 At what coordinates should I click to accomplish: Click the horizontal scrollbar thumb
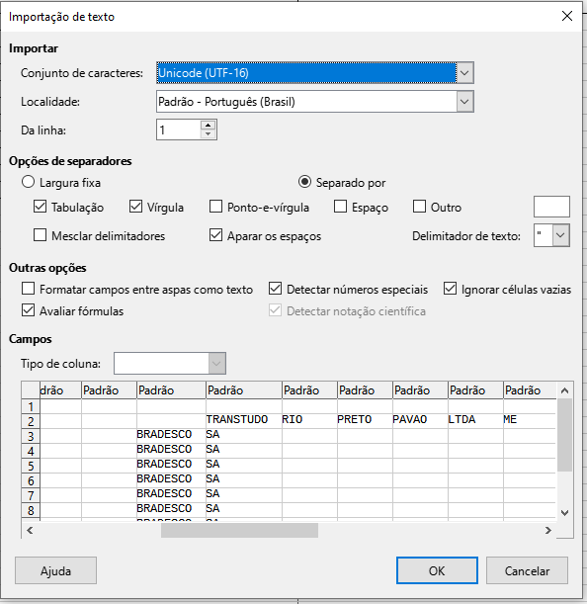coord(239,531)
